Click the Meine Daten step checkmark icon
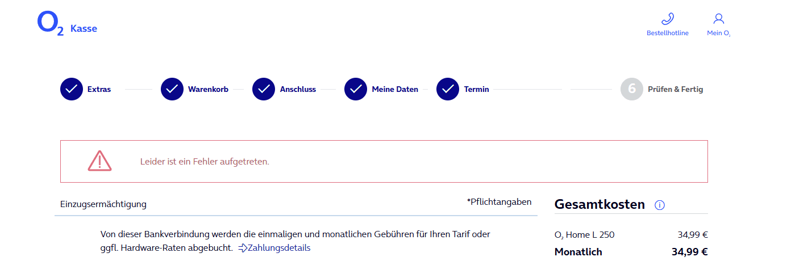This screenshot has height=261, width=791. [x=356, y=89]
